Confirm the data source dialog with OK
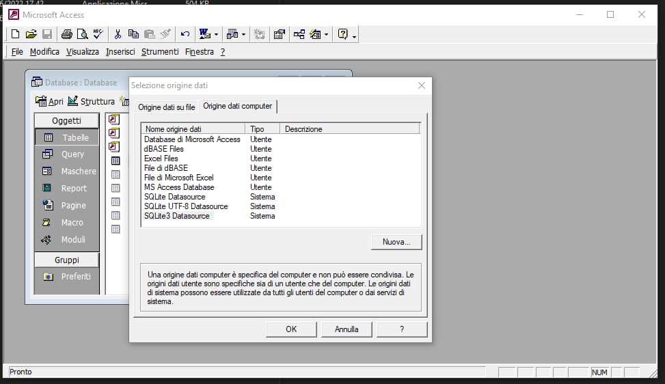Viewport: 665px width, 384px height. point(291,329)
